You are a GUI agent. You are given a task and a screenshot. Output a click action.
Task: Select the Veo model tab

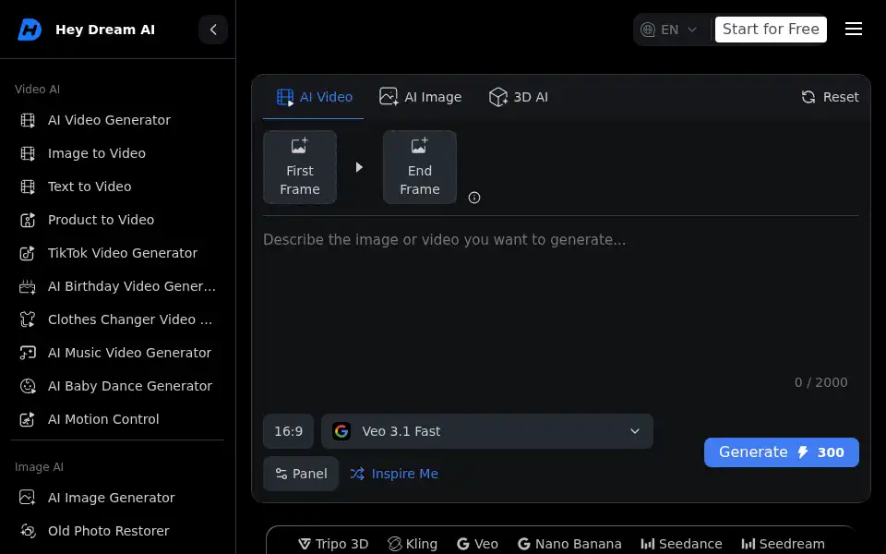[x=477, y=544]
